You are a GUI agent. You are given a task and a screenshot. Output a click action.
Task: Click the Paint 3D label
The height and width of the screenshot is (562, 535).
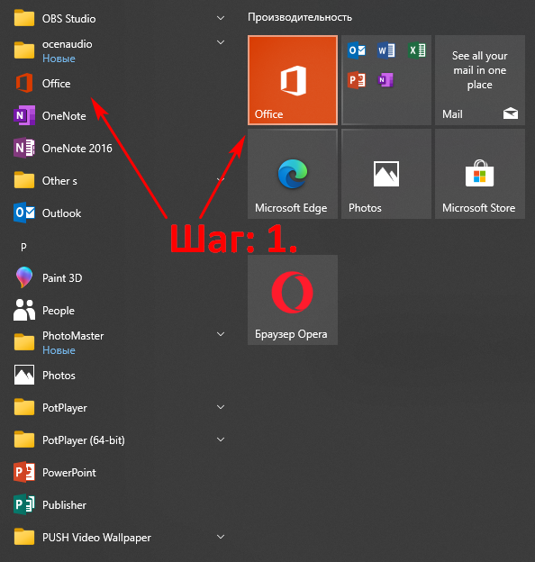tap(62, 277)
